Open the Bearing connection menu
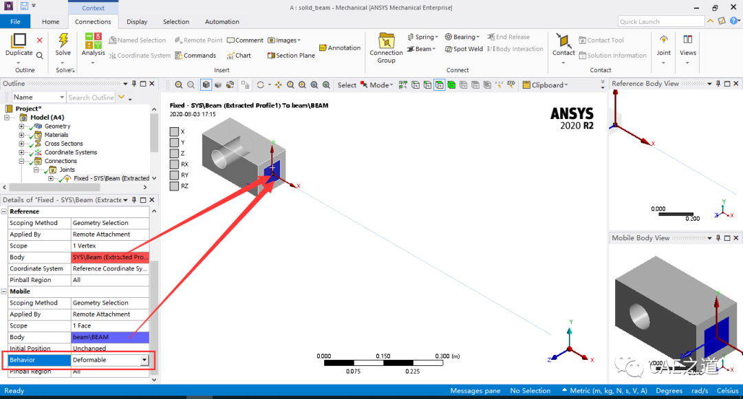 [462, 37]
